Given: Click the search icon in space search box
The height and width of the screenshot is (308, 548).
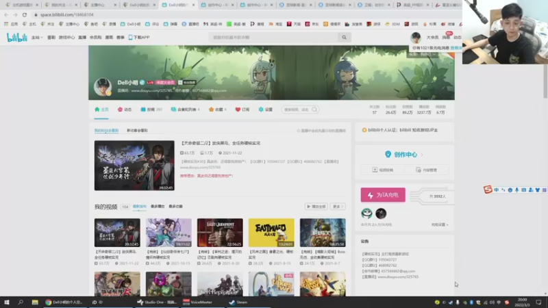Looking at the screenshot, I should 314,110.
